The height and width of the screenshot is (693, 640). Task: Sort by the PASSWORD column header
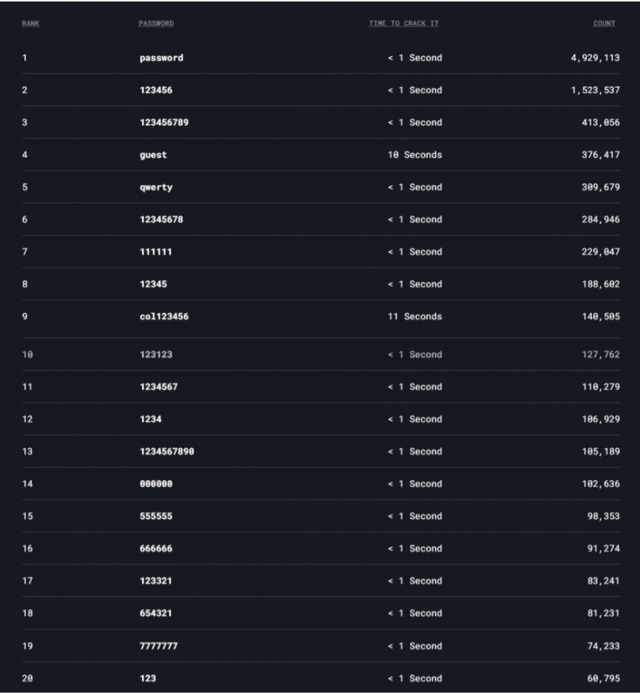click(156, 23)
